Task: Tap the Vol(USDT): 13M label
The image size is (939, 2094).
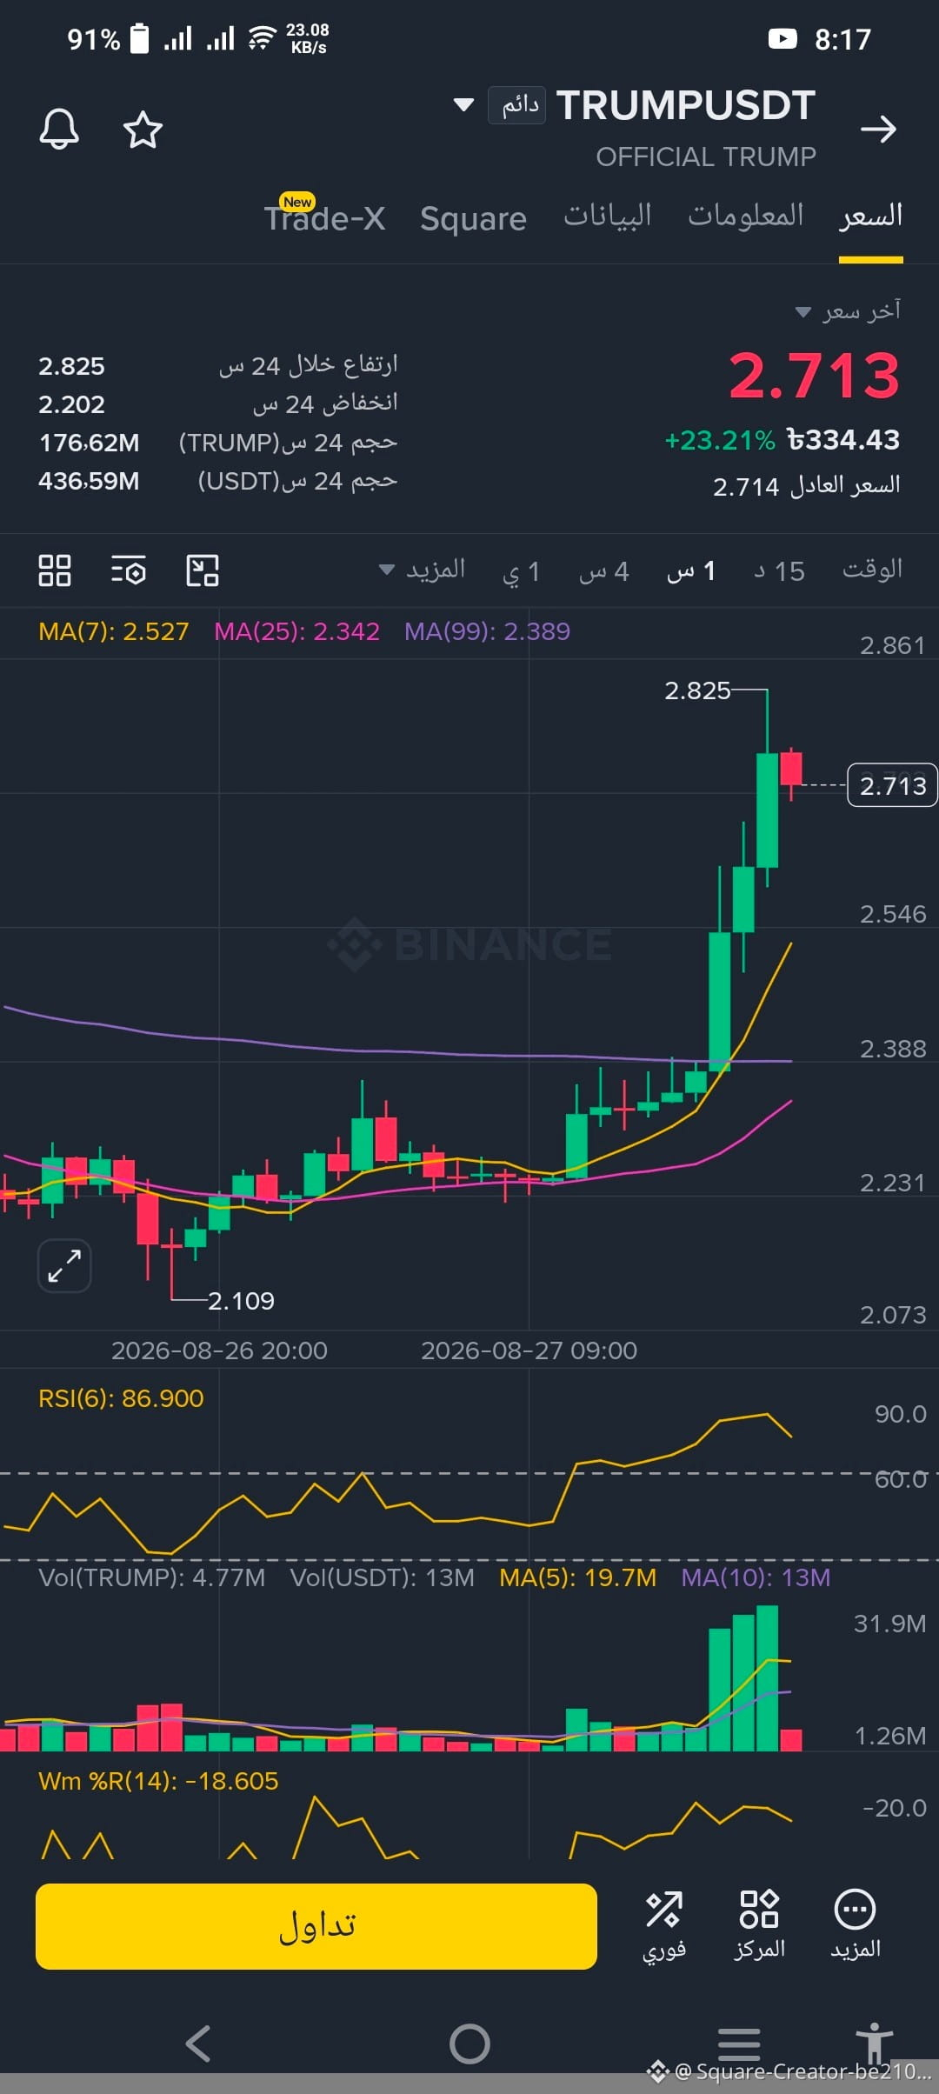Action: tap(383, 1577)
